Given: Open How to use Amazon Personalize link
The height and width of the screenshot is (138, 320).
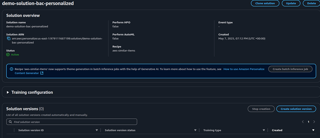Looking at the screenshot, I should click(x=244, y=69).
